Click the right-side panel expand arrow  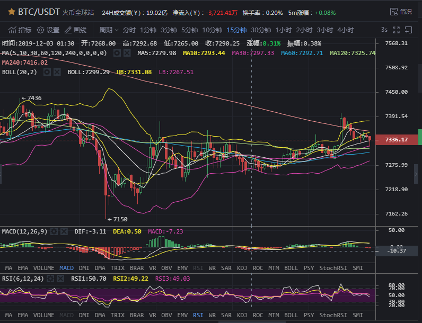[x=416, y=174]
